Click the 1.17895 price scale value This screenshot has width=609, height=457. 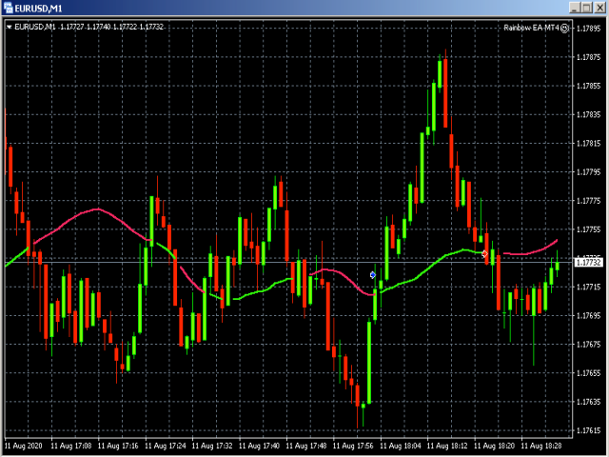(588, 29)
